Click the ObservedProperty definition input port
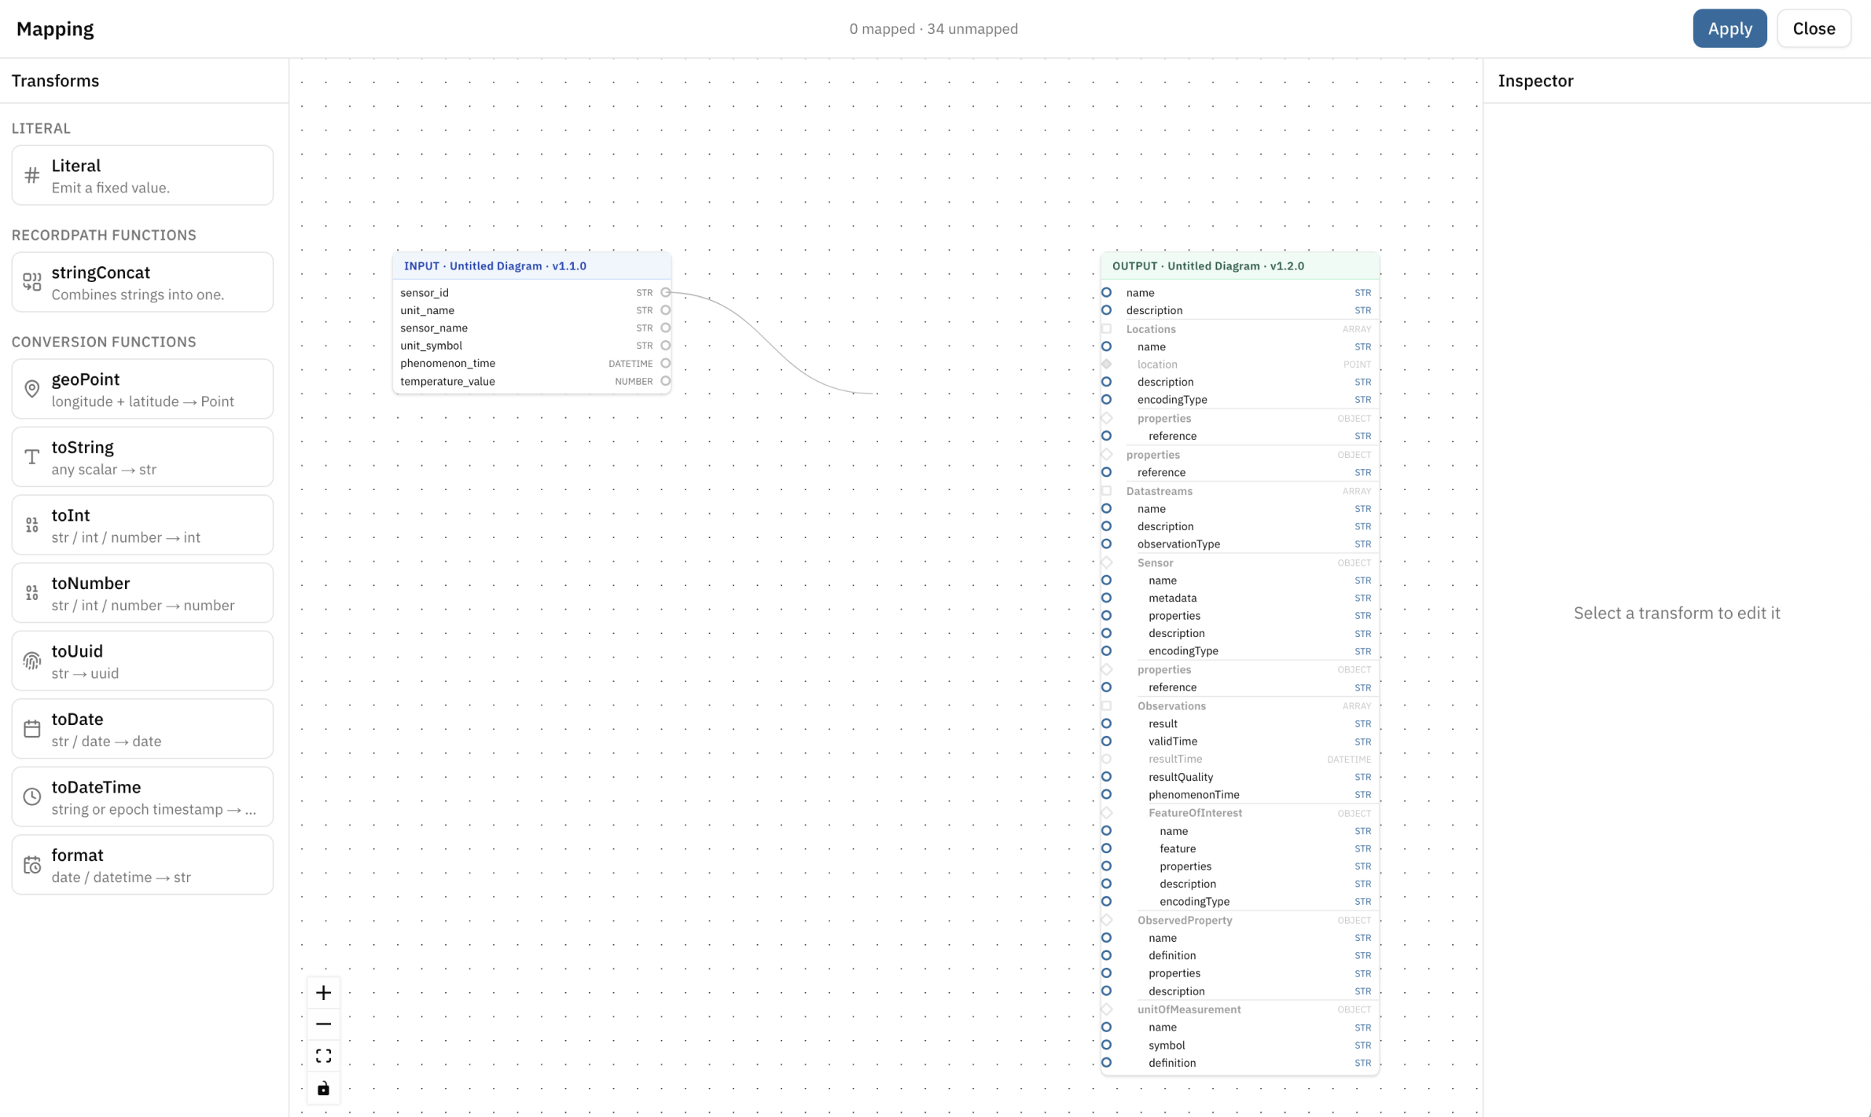The height and width of the screenshot is (1117, 1871). tap(1106, 956)
